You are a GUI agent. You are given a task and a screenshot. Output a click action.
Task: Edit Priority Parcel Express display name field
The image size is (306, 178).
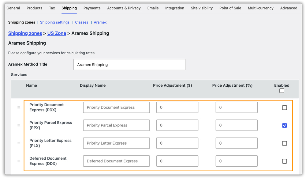click(116, 125)
